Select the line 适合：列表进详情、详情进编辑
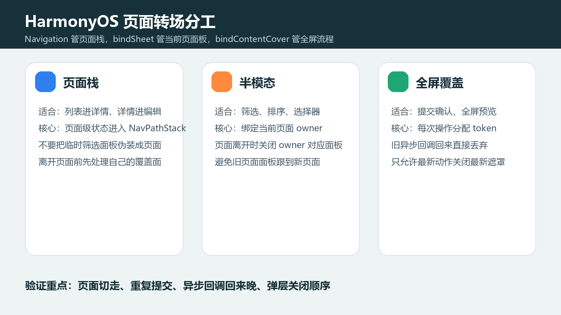The image size is (561, 315). click(100, 112)
